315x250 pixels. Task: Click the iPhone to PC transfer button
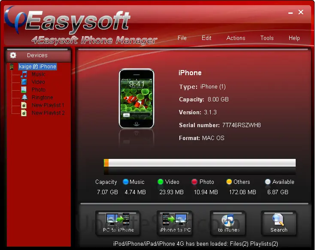coord(175,223)
